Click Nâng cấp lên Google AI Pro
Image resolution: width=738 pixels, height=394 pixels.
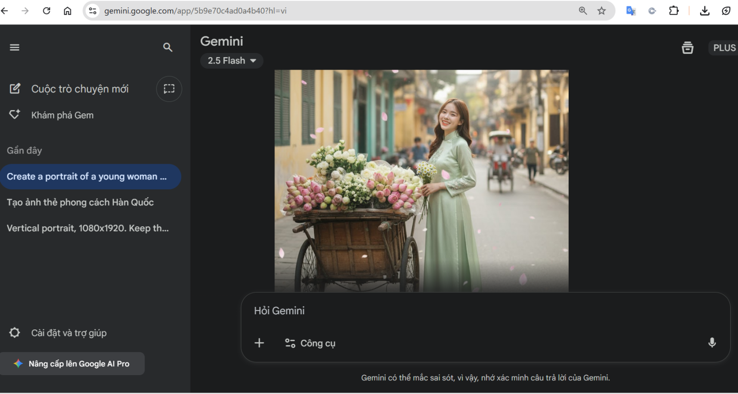click(72, 364)
